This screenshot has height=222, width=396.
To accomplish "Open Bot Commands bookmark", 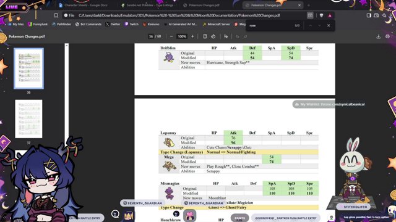I will click(88, 24).
